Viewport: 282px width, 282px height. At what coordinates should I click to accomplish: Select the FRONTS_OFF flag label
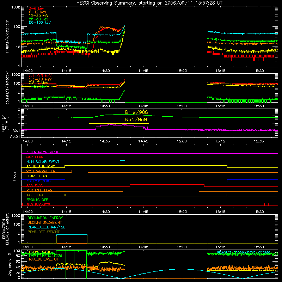37,200
